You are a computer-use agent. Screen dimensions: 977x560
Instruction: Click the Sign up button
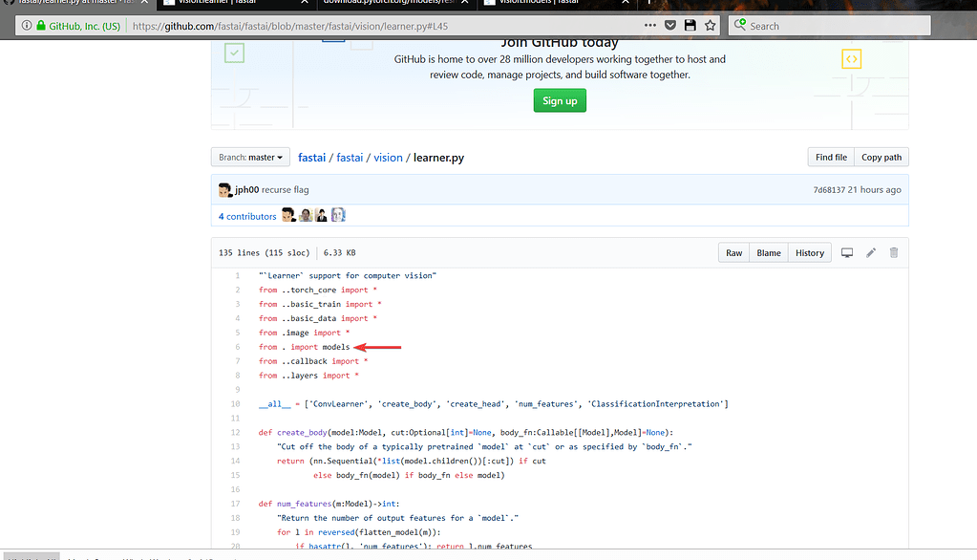tap(559, 99)
